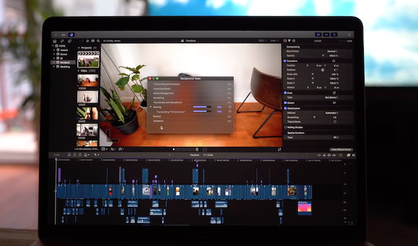418x246 pixels.
Task: Click the timeline Effects browser icon
Action: click(348, 155)
